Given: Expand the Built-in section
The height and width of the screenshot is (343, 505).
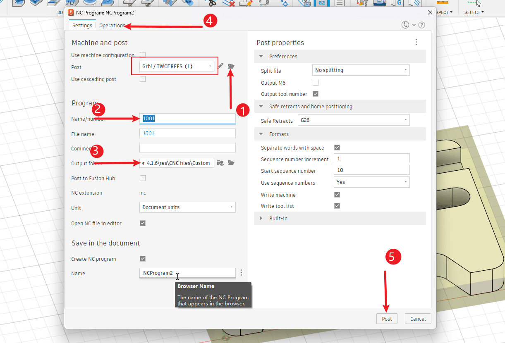Looking at the screenshot, I should tap(261, 218).
